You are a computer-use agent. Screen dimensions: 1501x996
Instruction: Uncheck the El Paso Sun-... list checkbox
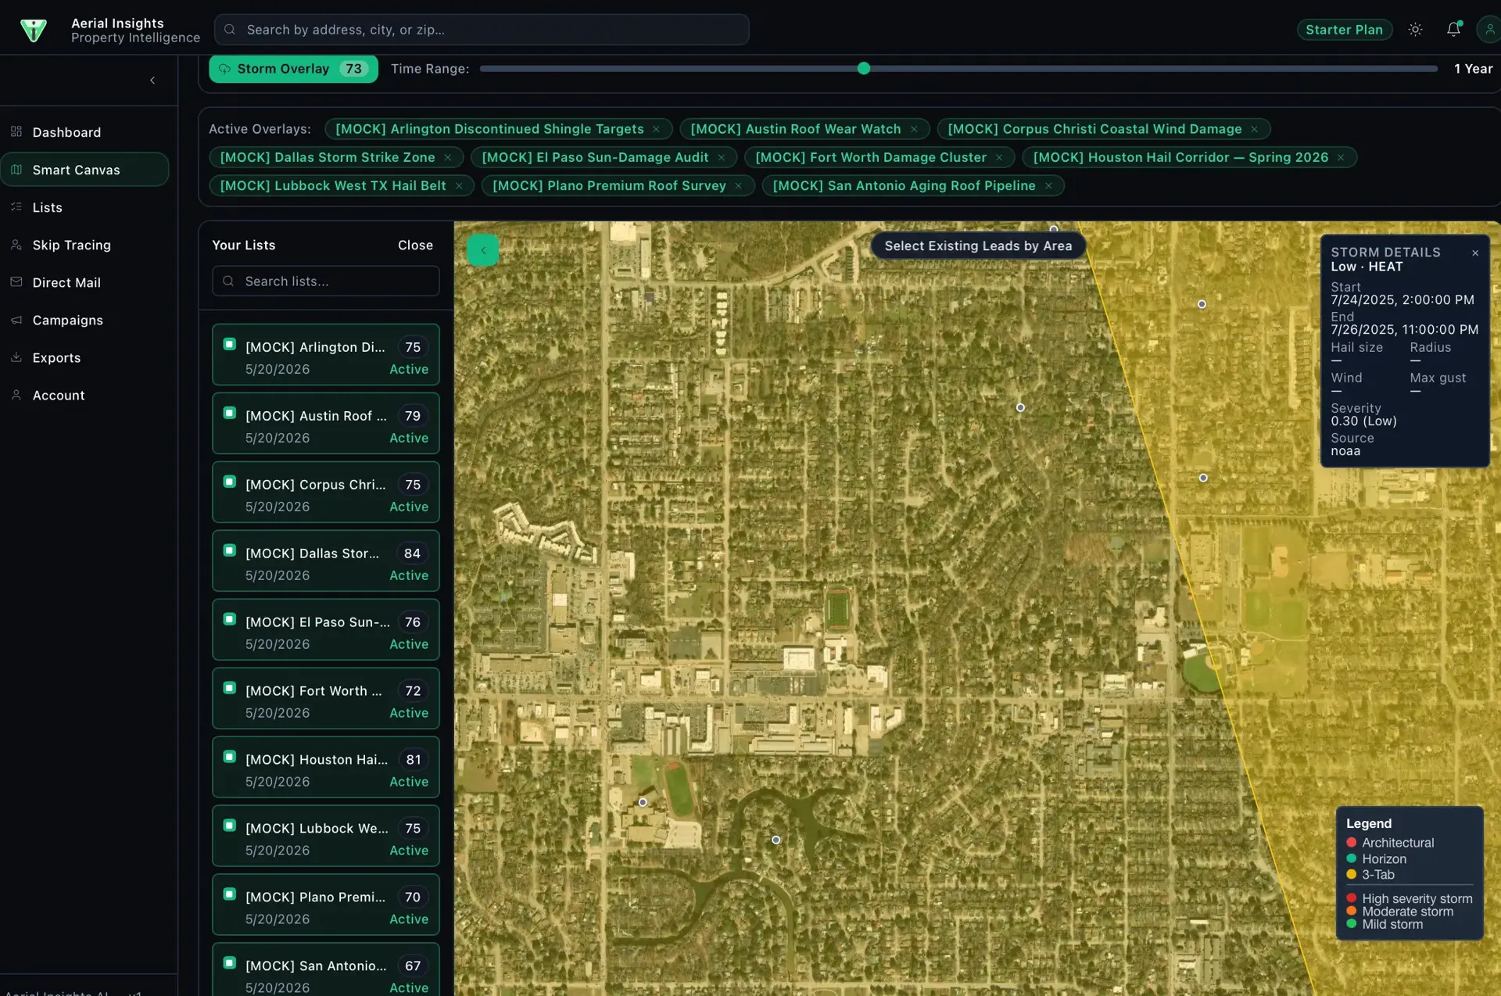click(230, 619)
